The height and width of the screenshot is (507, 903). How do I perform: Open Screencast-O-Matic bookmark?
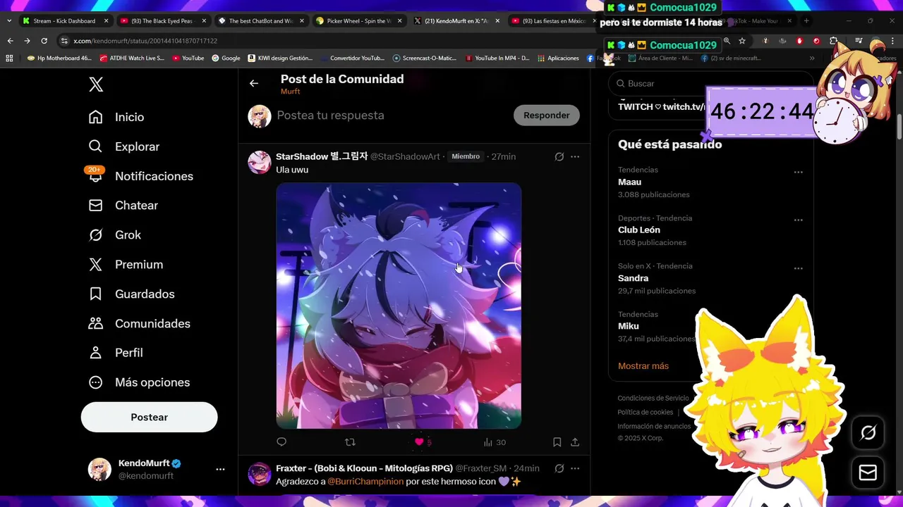pyautogui.click(x=425, y=58)
